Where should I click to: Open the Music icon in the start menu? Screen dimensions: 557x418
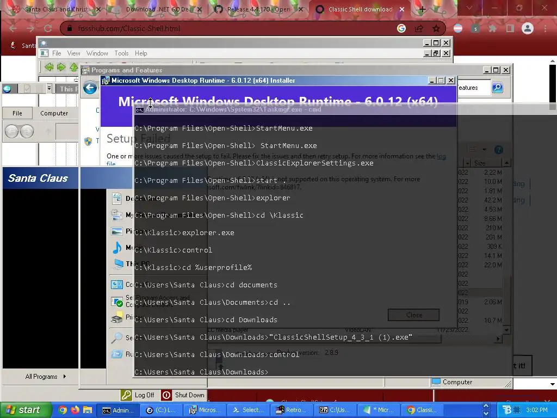(117, 248)
